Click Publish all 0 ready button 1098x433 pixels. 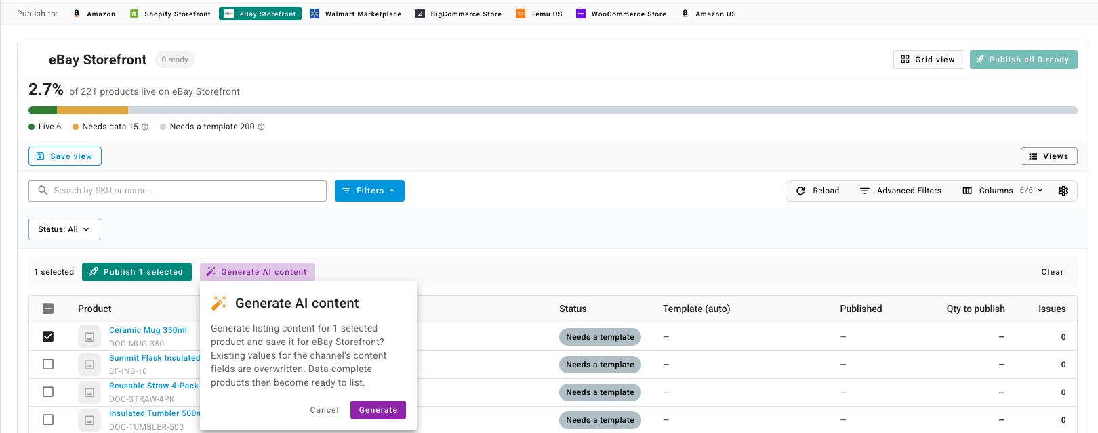click(x=1023, y=60)
